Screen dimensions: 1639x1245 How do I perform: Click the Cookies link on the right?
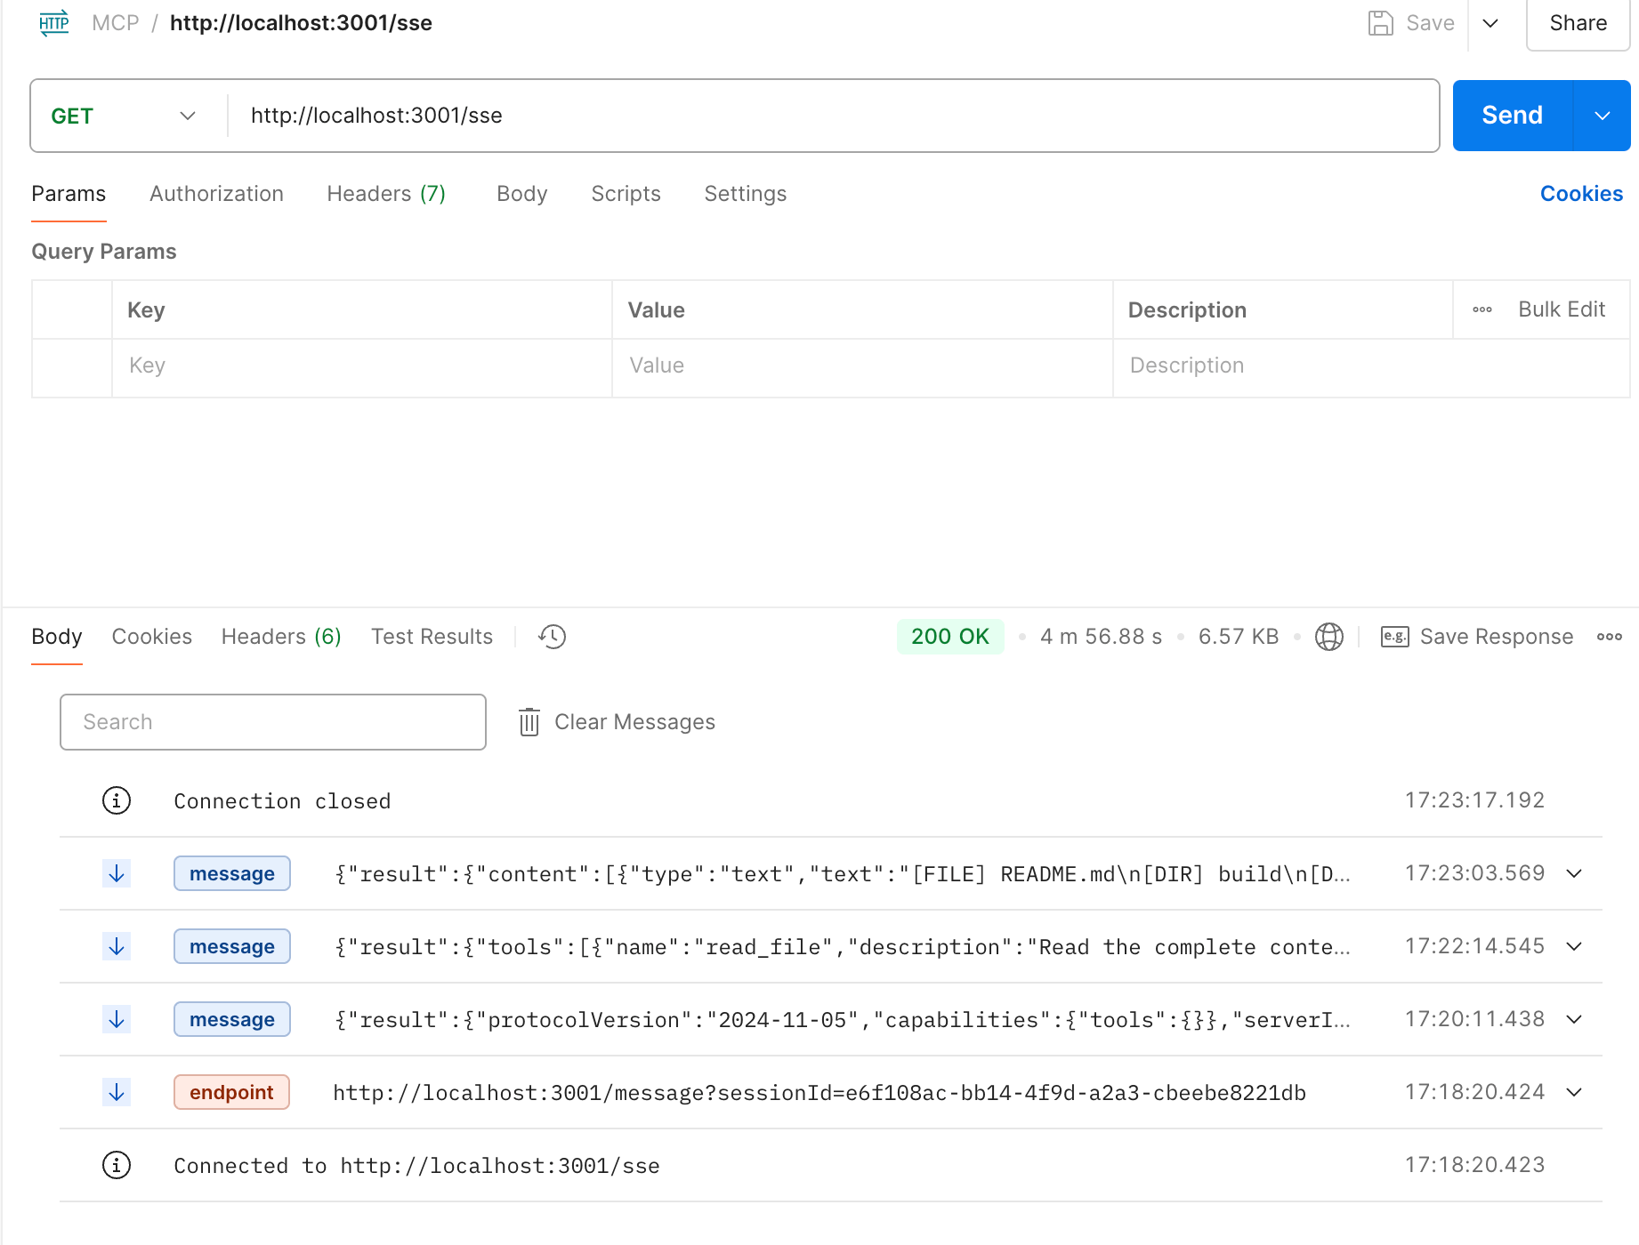(1581, 194)
